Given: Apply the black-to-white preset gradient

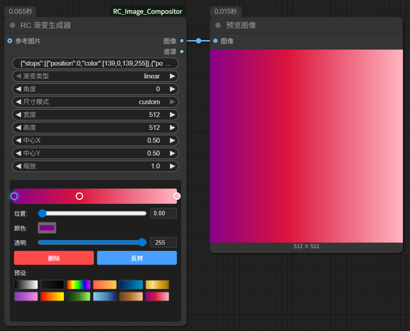Looking at the screenshot, I should click(26, 284).
